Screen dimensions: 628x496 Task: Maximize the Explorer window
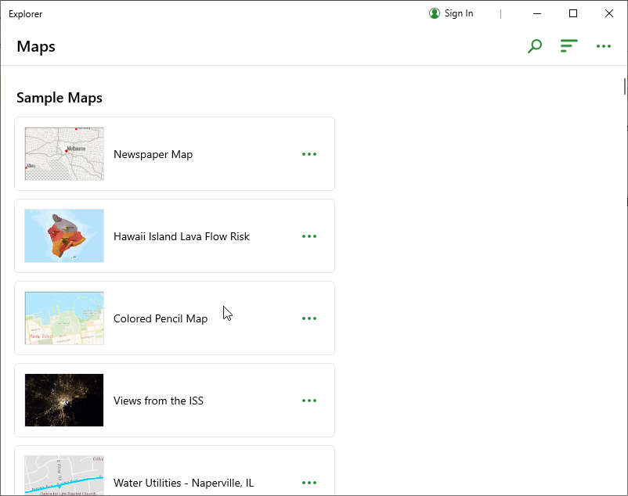pos(573,13)
